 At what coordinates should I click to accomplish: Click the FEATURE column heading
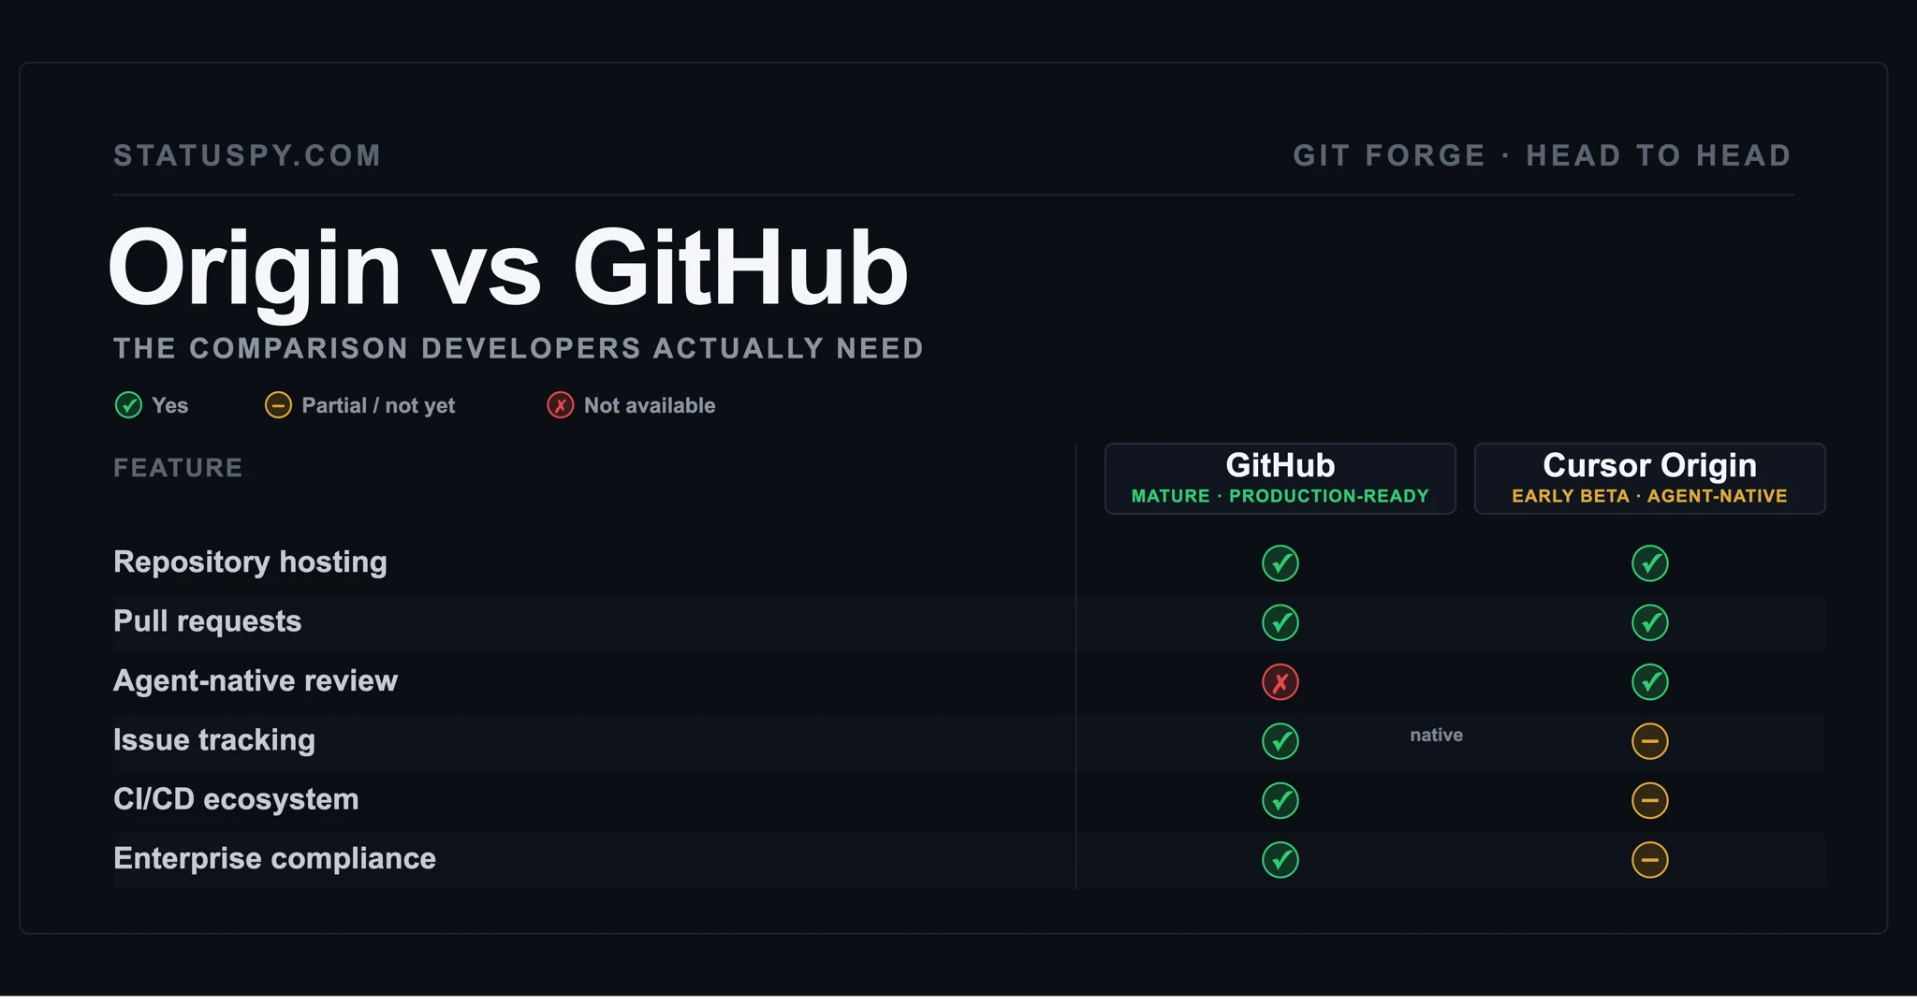[x=178, y=468]
